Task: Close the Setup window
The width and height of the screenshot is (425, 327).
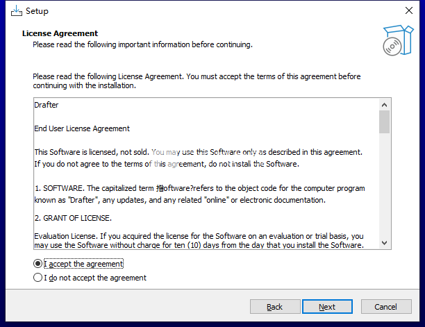Action: pos(409,10)
